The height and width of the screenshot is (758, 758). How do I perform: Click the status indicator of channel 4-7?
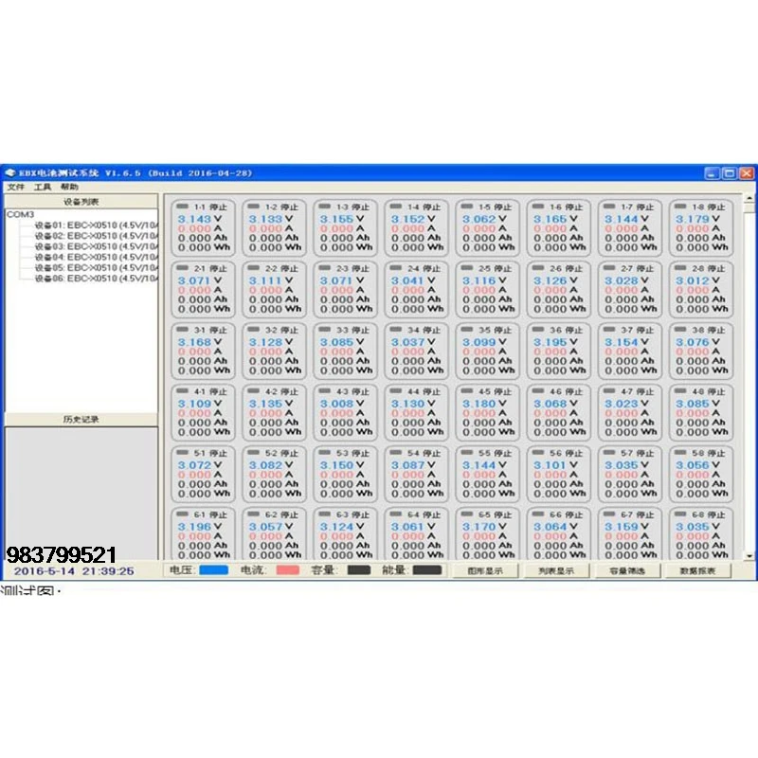pos(609,390)
